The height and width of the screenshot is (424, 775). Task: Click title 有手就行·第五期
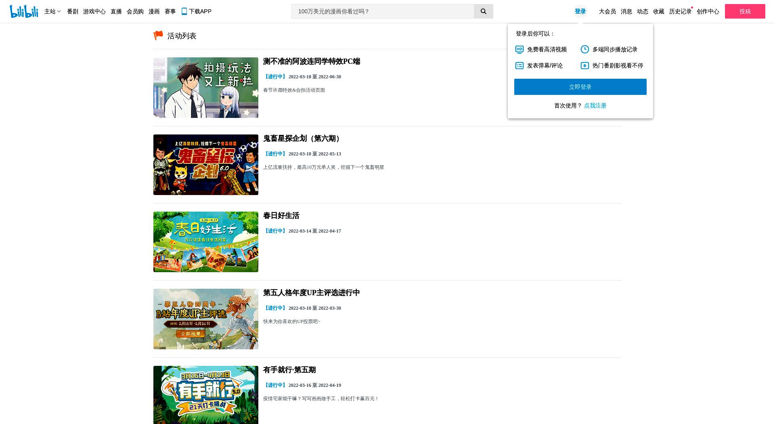tap(289, 370)
